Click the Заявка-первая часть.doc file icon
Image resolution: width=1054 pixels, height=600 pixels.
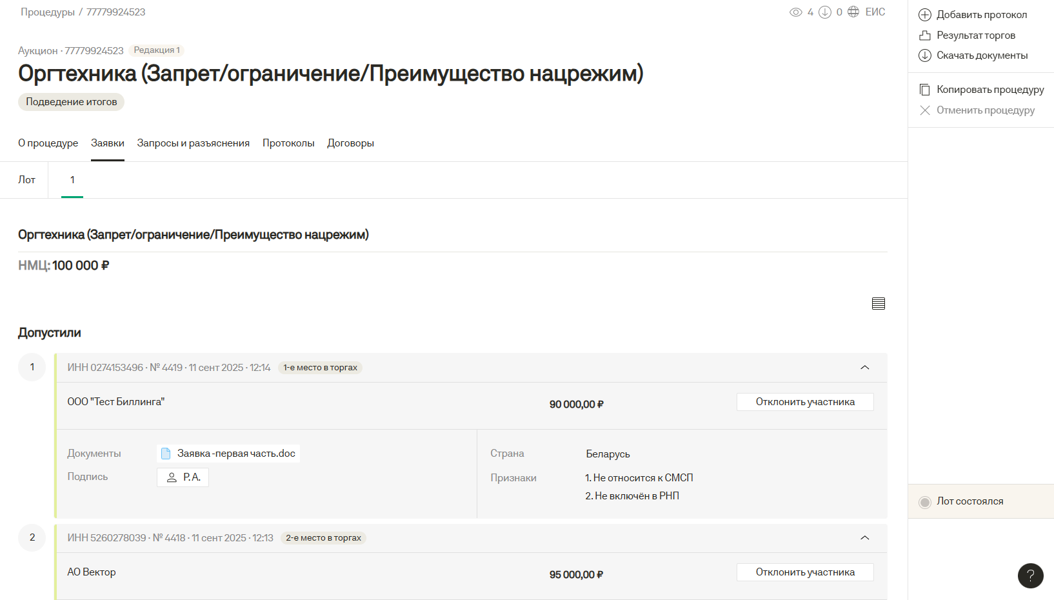pyautogui.click(x=166, y=454)
